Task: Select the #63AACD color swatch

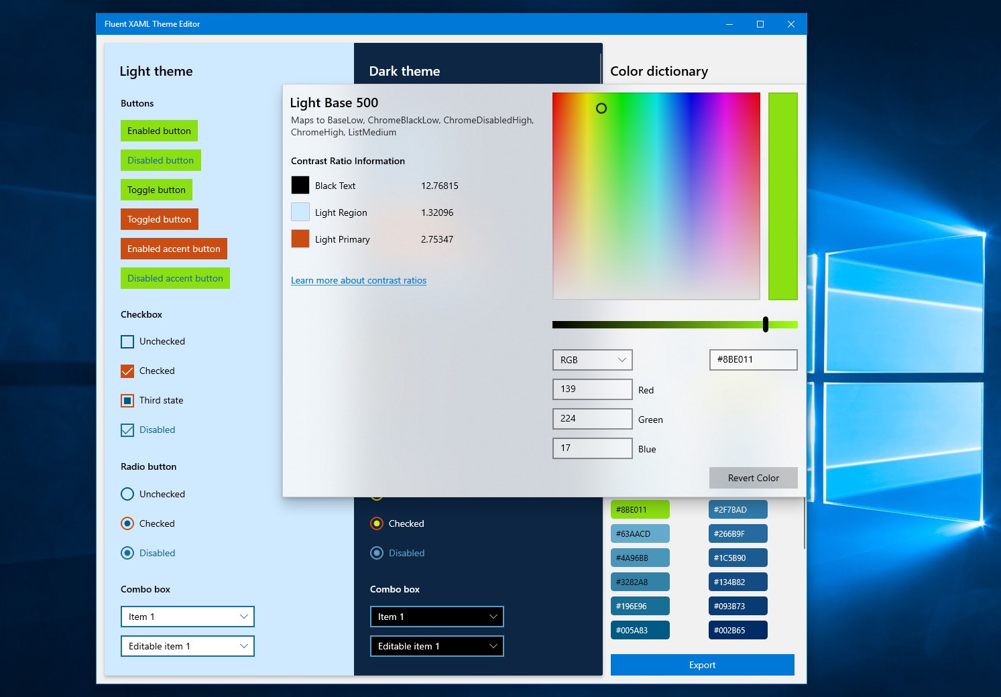Action: pyautogui.click(x=639, y=533)
